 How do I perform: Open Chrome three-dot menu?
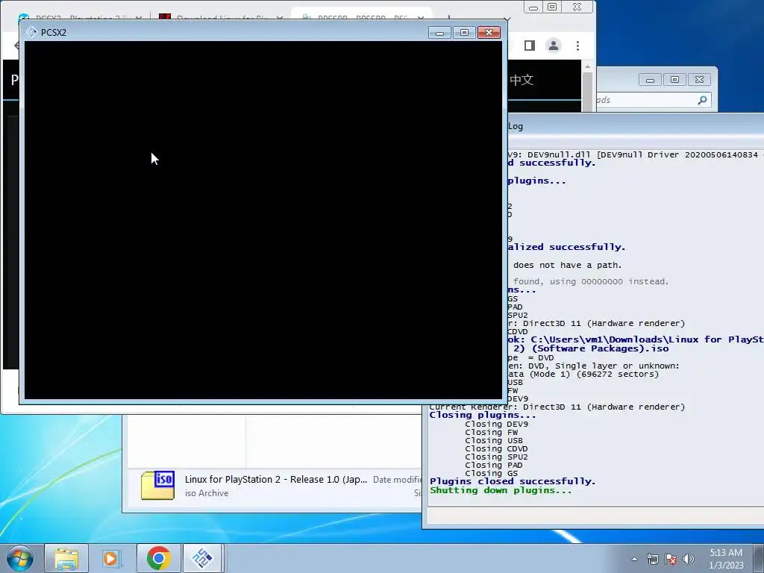point(578,46)
